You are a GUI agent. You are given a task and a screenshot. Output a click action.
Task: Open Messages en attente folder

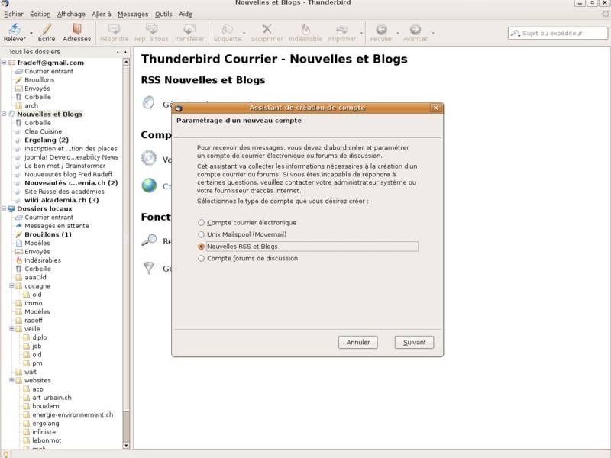coord(57,226)
